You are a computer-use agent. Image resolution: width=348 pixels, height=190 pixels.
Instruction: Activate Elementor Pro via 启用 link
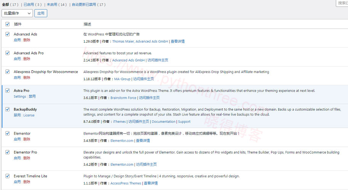click(x=17, y=158)
